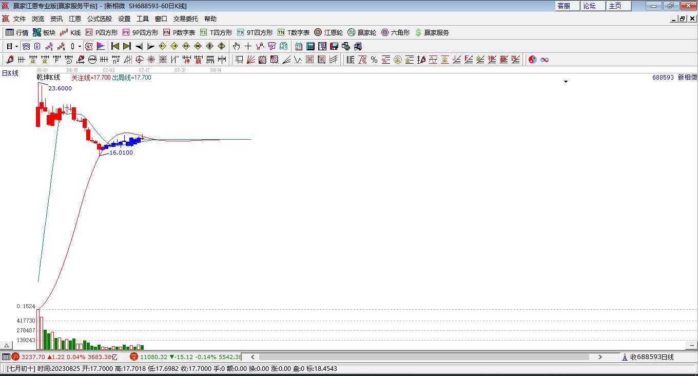Toggle the crosshair cursor tool
This screenshot has height=376, width=698.
point(248,46)
